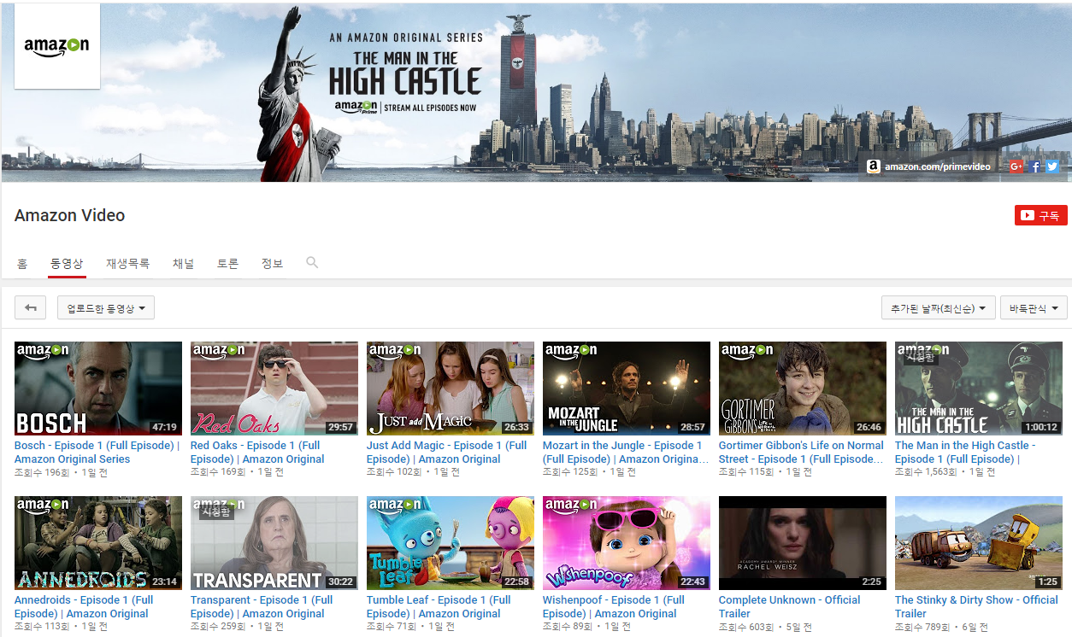Open 'Tumble Leaf - Episode 1' title link
Screen dimensions: 1072x637
[439, 606]
